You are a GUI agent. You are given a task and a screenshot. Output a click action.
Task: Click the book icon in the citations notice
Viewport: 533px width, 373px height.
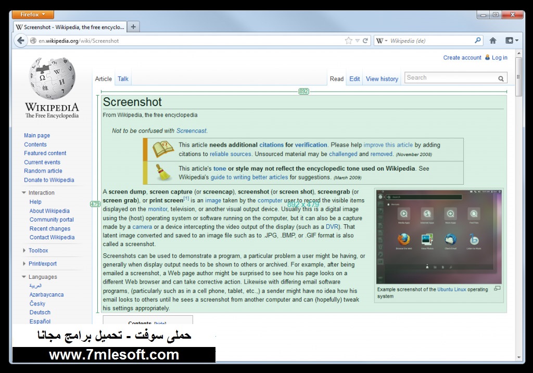[163, 150]
